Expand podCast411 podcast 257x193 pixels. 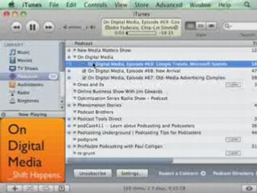pyautogui.click(x=75, y=126)
